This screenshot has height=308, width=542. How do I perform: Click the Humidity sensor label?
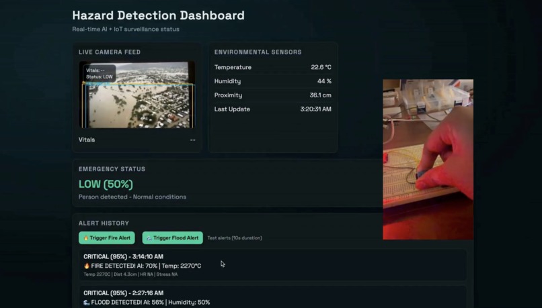[x=227, y=81]
